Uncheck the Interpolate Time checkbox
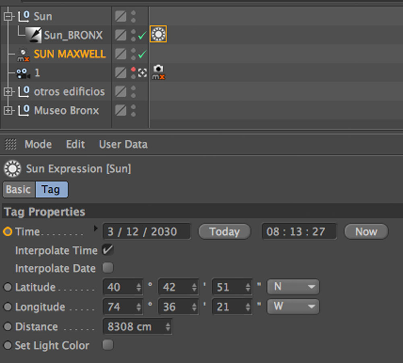This screenshot has height=363, width=403. [x=108, y=250]
